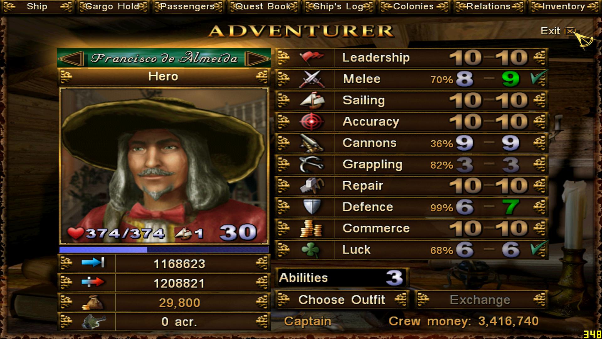
Task: Click Francisco de Almeida's portrait
Action: (164, 166)
